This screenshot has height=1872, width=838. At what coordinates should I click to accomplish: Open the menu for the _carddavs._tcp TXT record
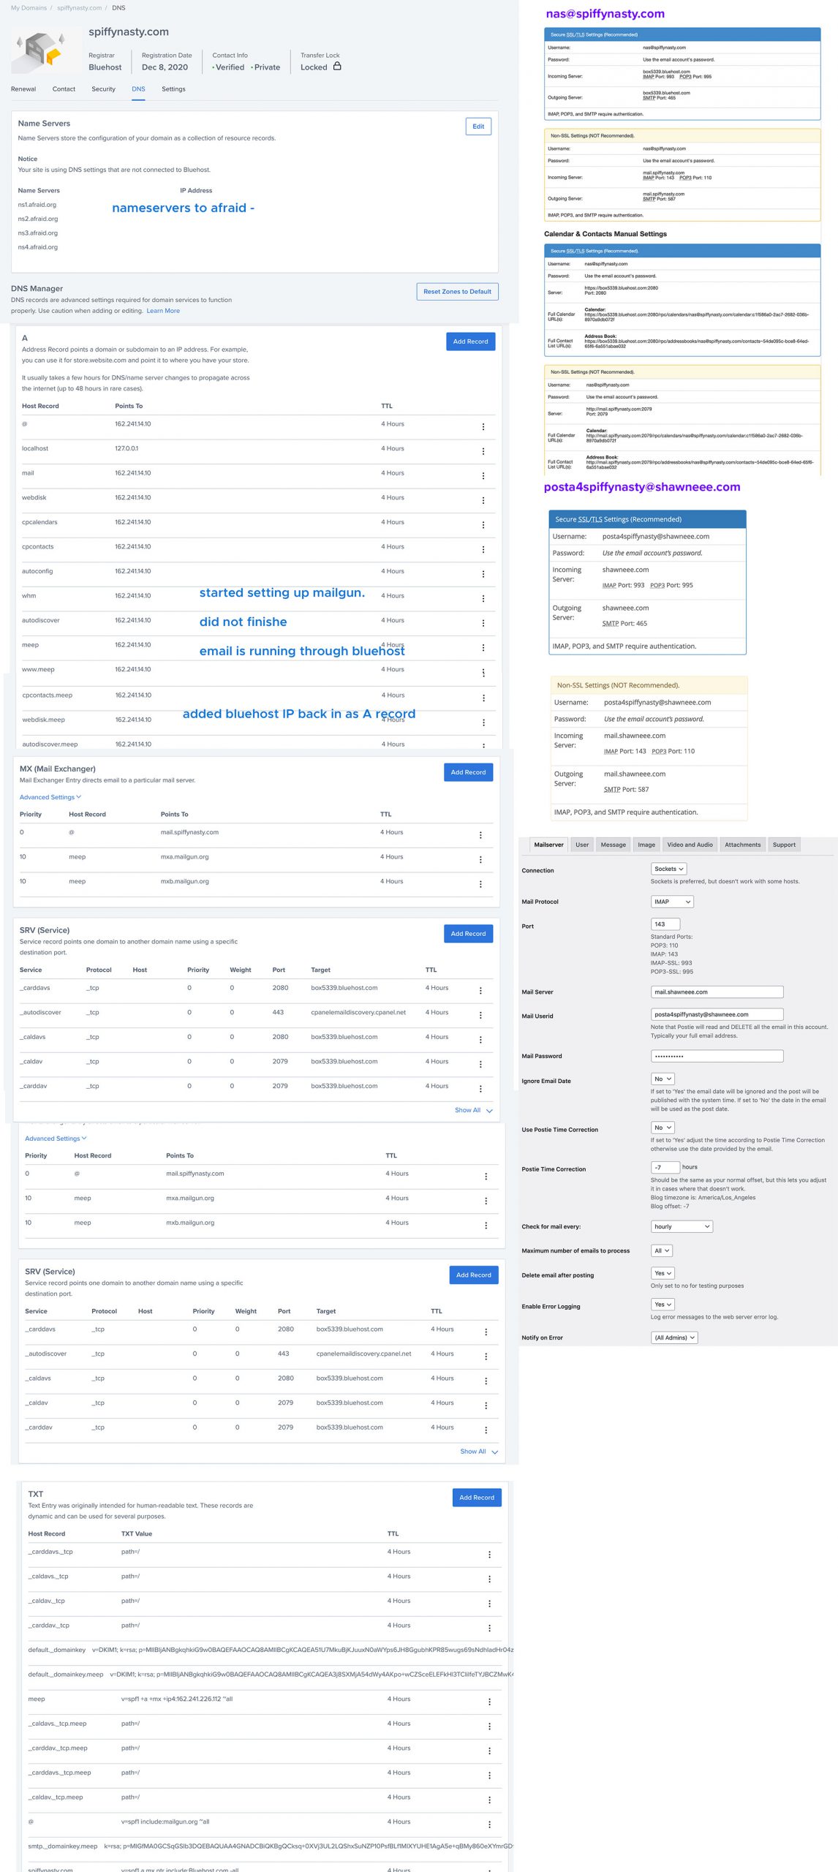(x=490, y=1555)
